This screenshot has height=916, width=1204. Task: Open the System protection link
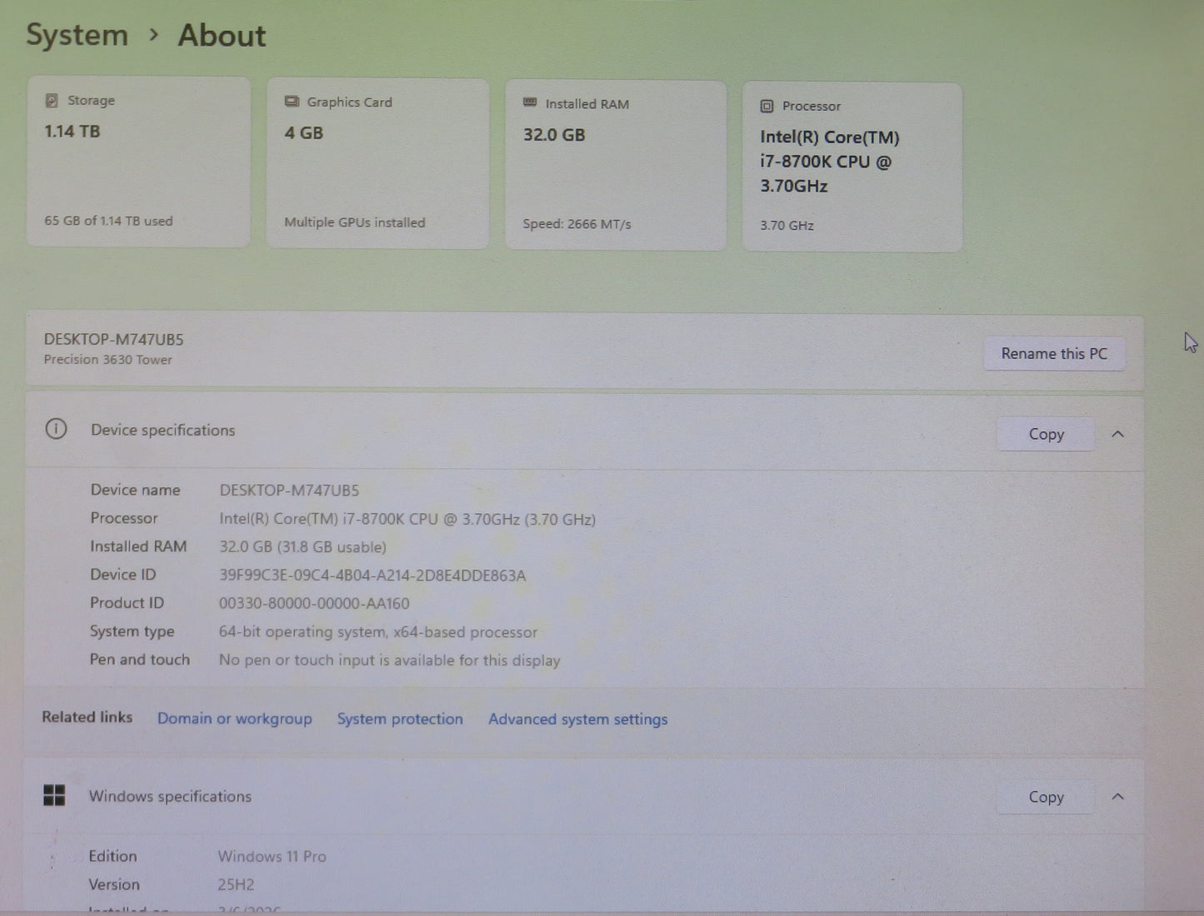tap(400, 719)
